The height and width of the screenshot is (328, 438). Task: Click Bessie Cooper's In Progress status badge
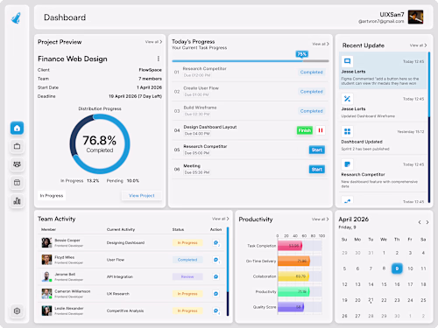click(187, 242)
